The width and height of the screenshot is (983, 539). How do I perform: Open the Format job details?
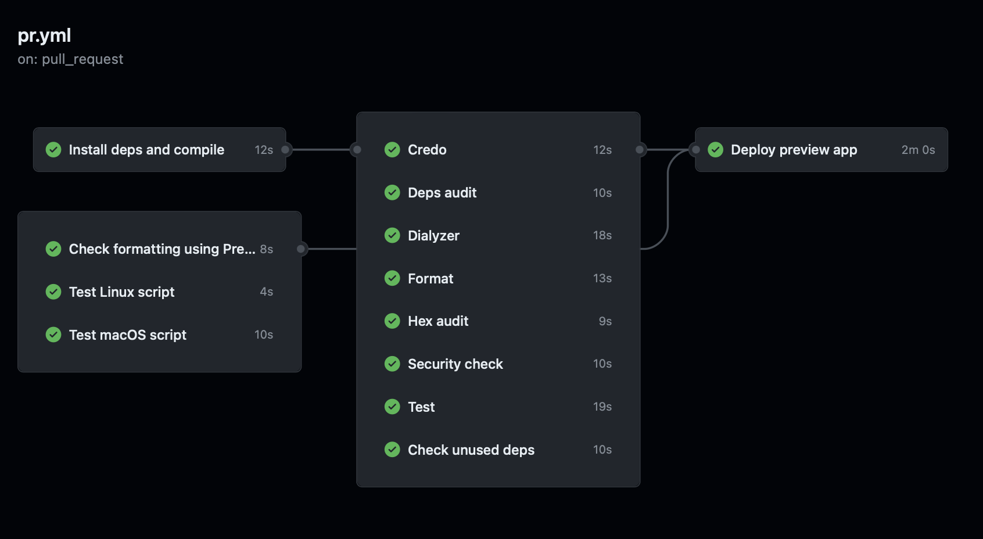(430, 279)
